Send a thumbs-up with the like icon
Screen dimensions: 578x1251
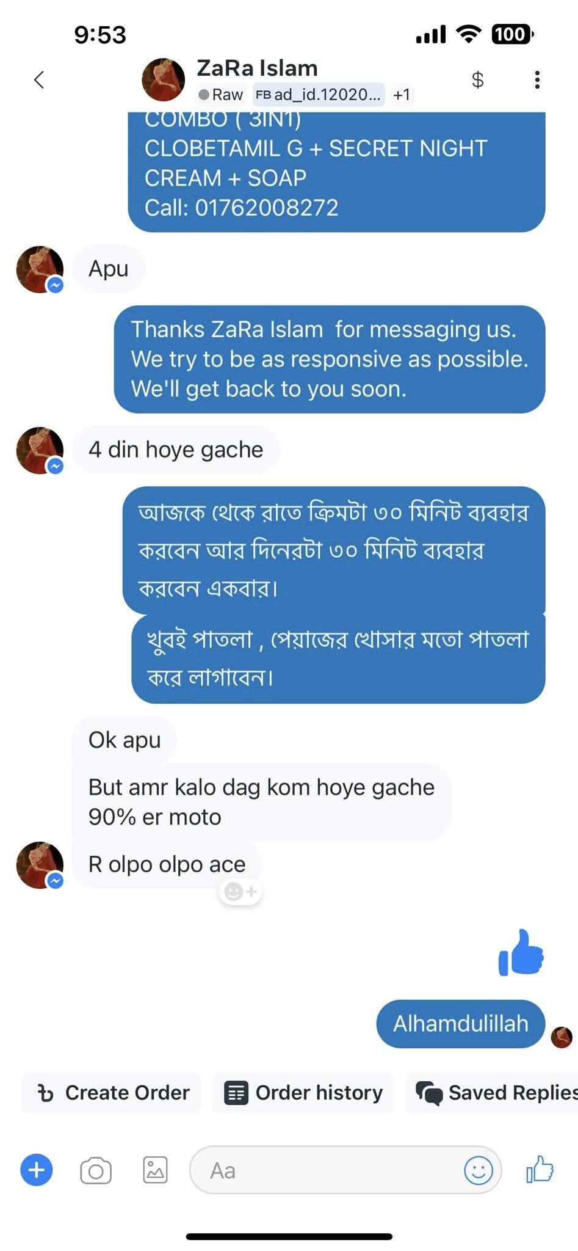point(540,1170)
